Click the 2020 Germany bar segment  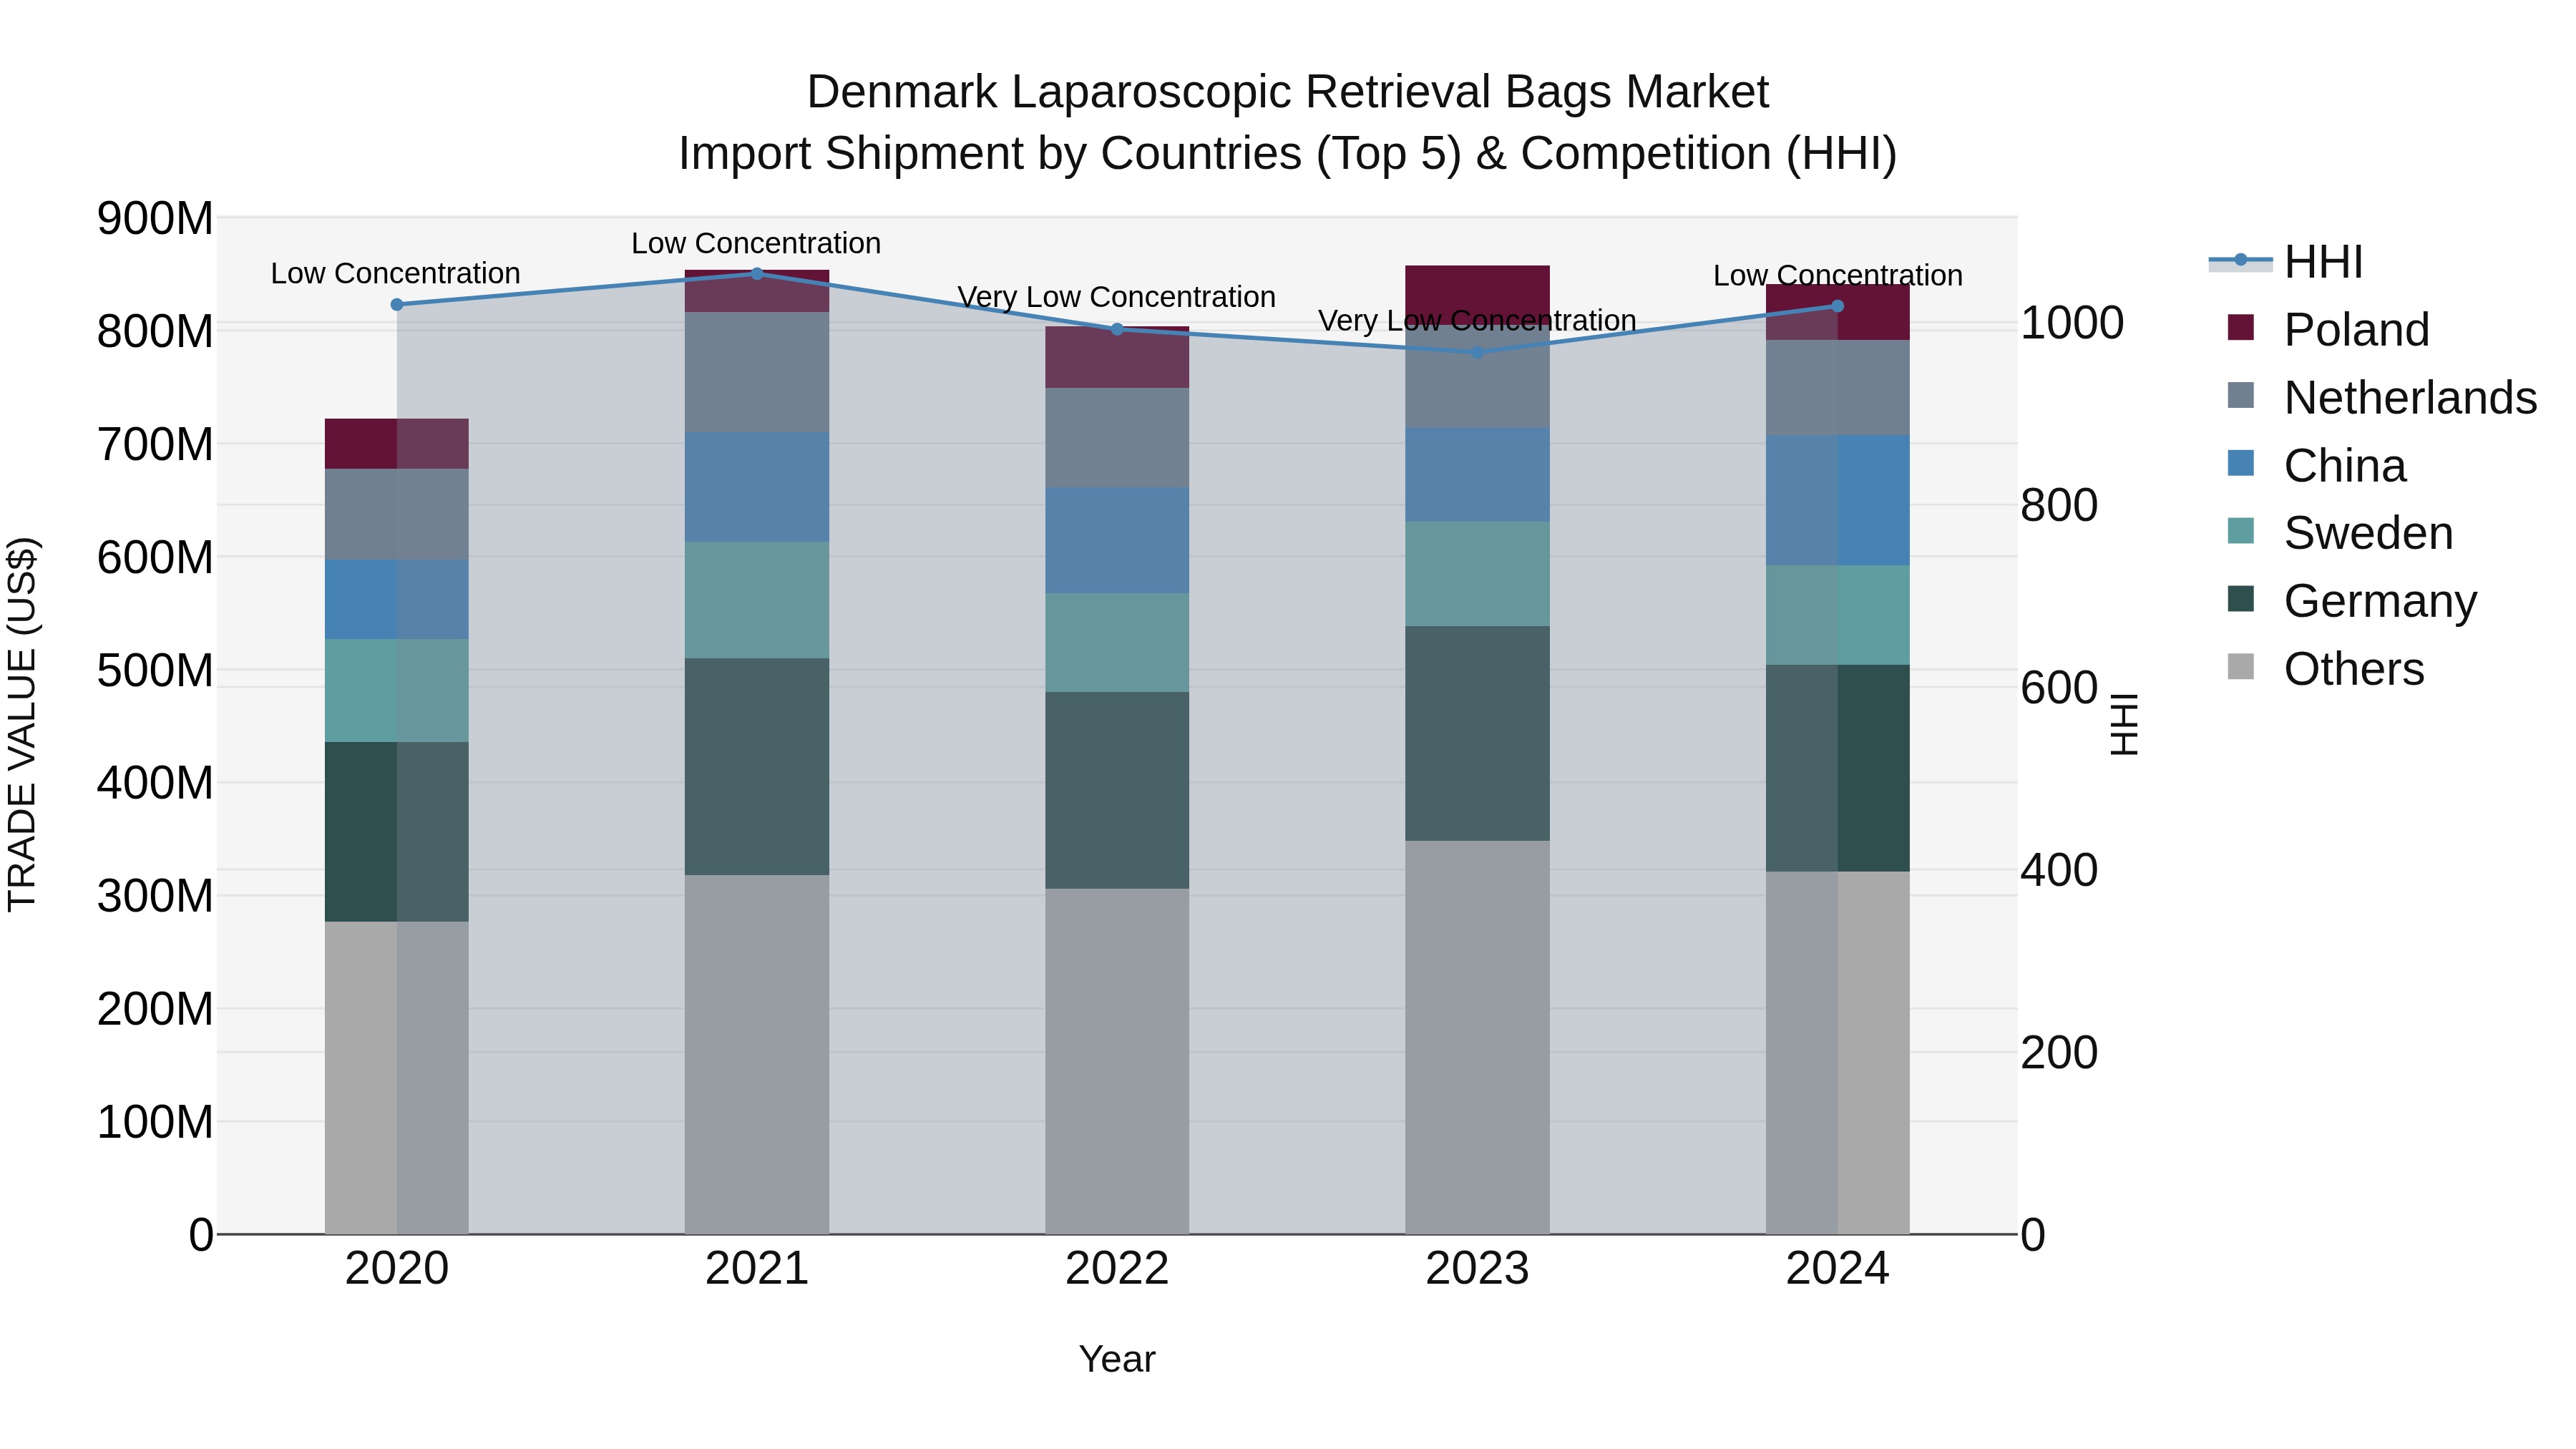tap(397, 832)
